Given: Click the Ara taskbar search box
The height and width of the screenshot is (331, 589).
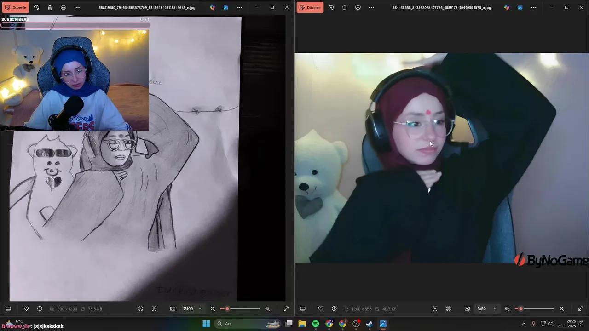Looking at the screenshot, I should [248, 324].
